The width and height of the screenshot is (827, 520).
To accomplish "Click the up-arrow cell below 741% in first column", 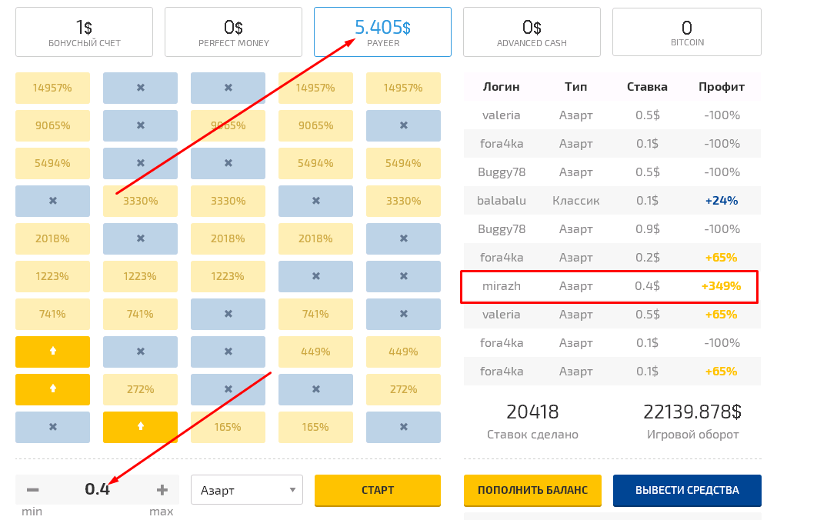I will pyautogui.click(x=52, y=352).
